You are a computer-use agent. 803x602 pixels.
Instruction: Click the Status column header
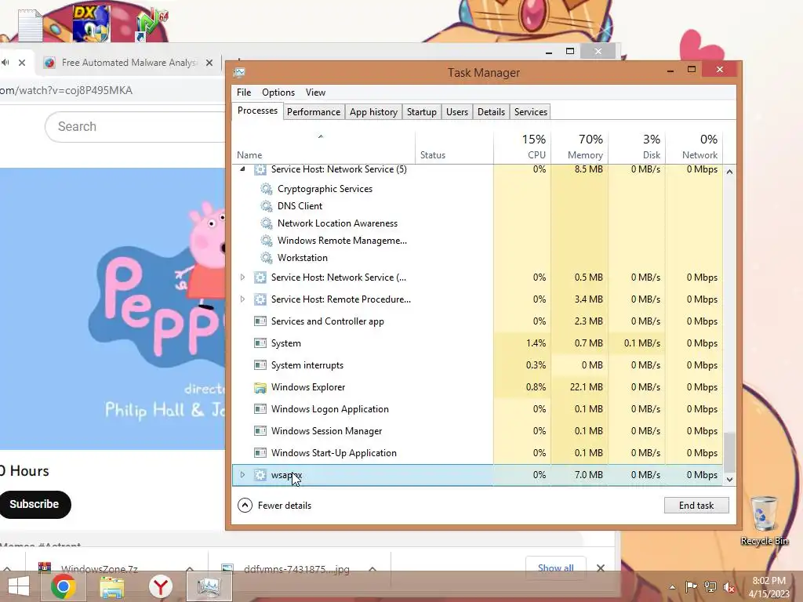[x=454, y=147]
